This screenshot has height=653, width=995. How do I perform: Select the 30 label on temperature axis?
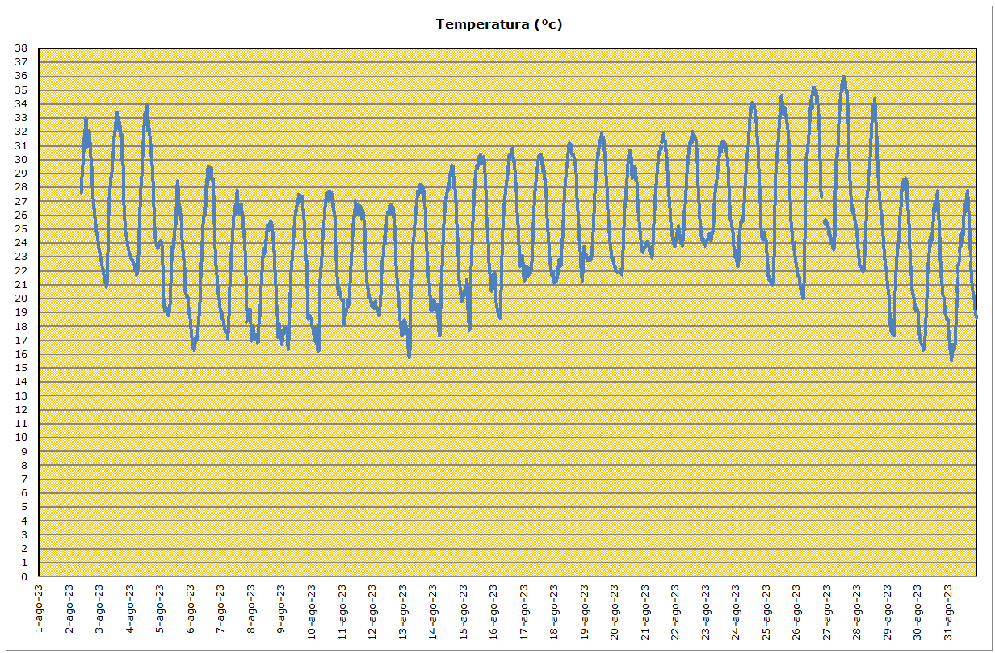22,159
